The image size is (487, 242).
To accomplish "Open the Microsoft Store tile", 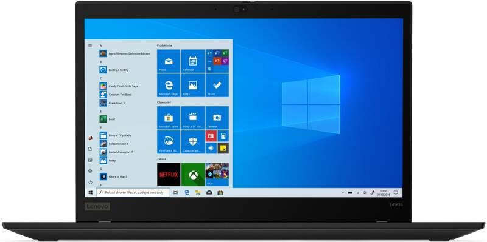I will click(x=169, y=118).
